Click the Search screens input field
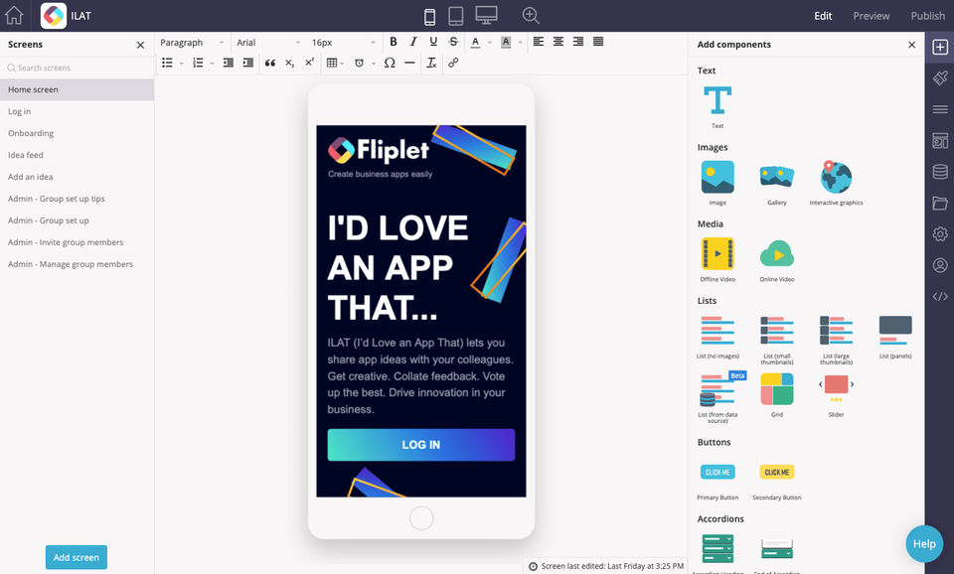This screenshot has width=954, height=574. pos(78,68)
